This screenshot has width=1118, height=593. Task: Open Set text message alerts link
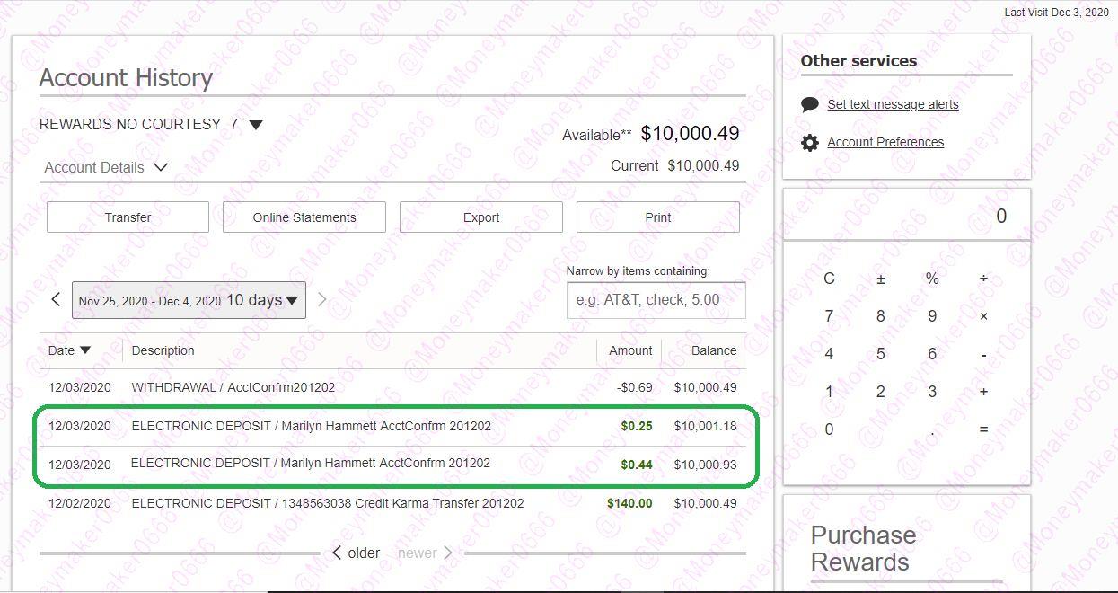pos(893,104)
